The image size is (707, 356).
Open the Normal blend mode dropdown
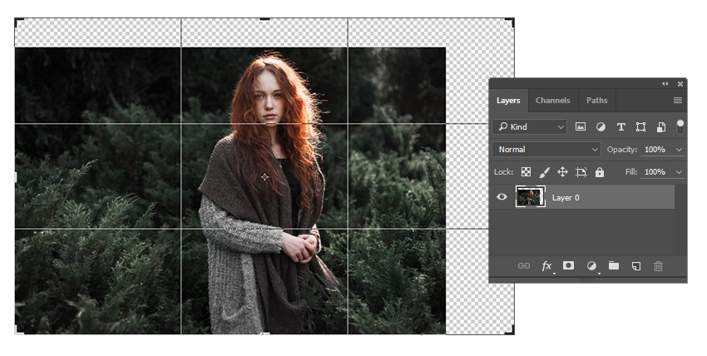[x=546, y=150]
